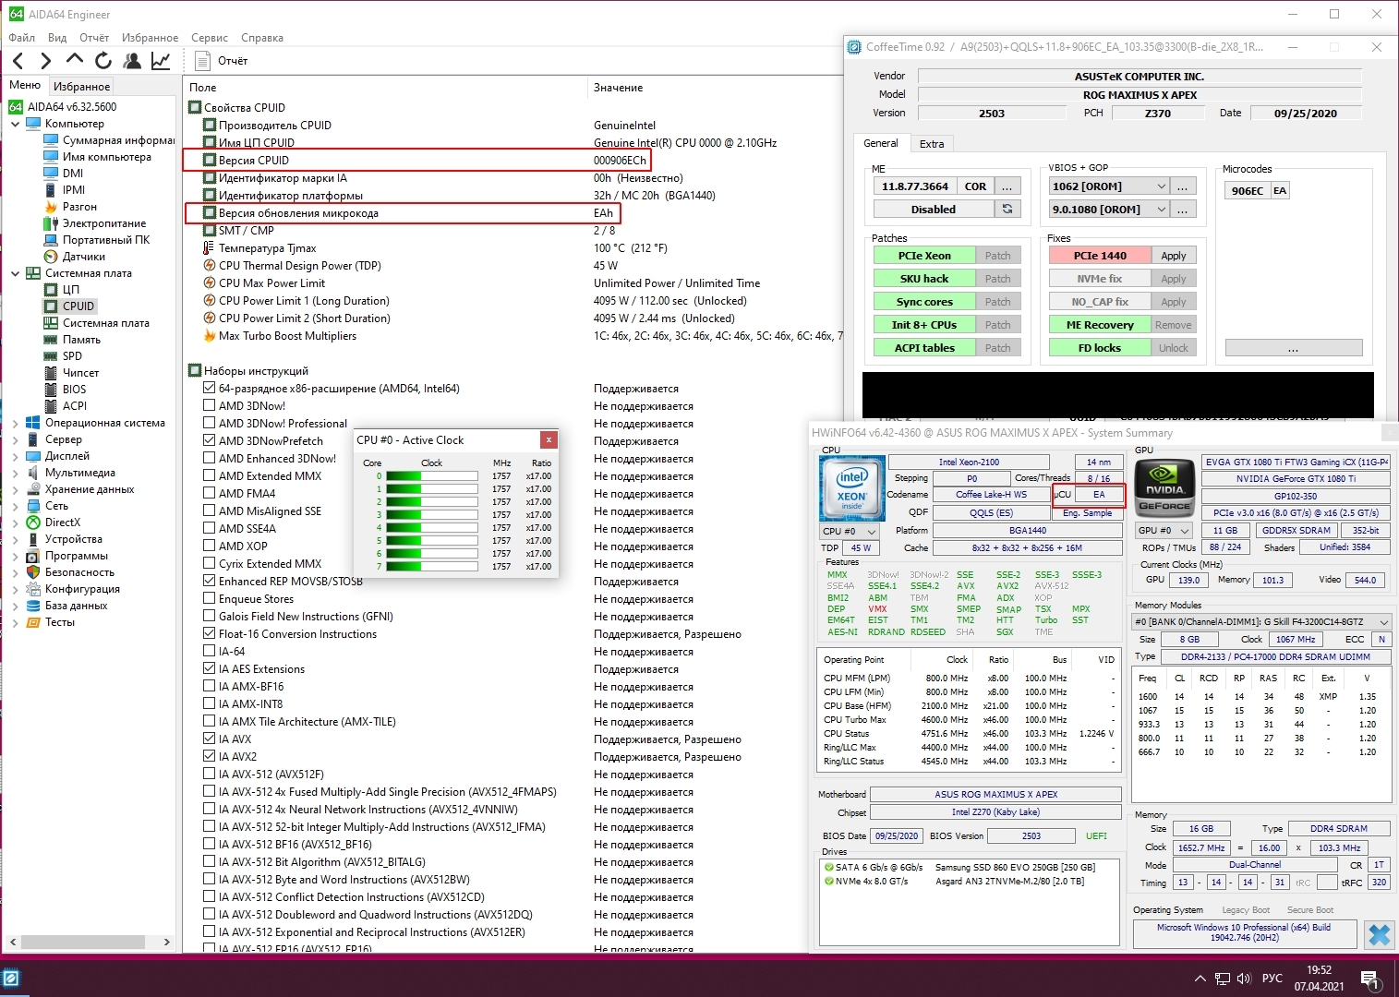Click the ME refresh icon in CoffeeTime
Viewport: 1399px width, 997px height.
pyautogui.click(x=1007, y=210)
